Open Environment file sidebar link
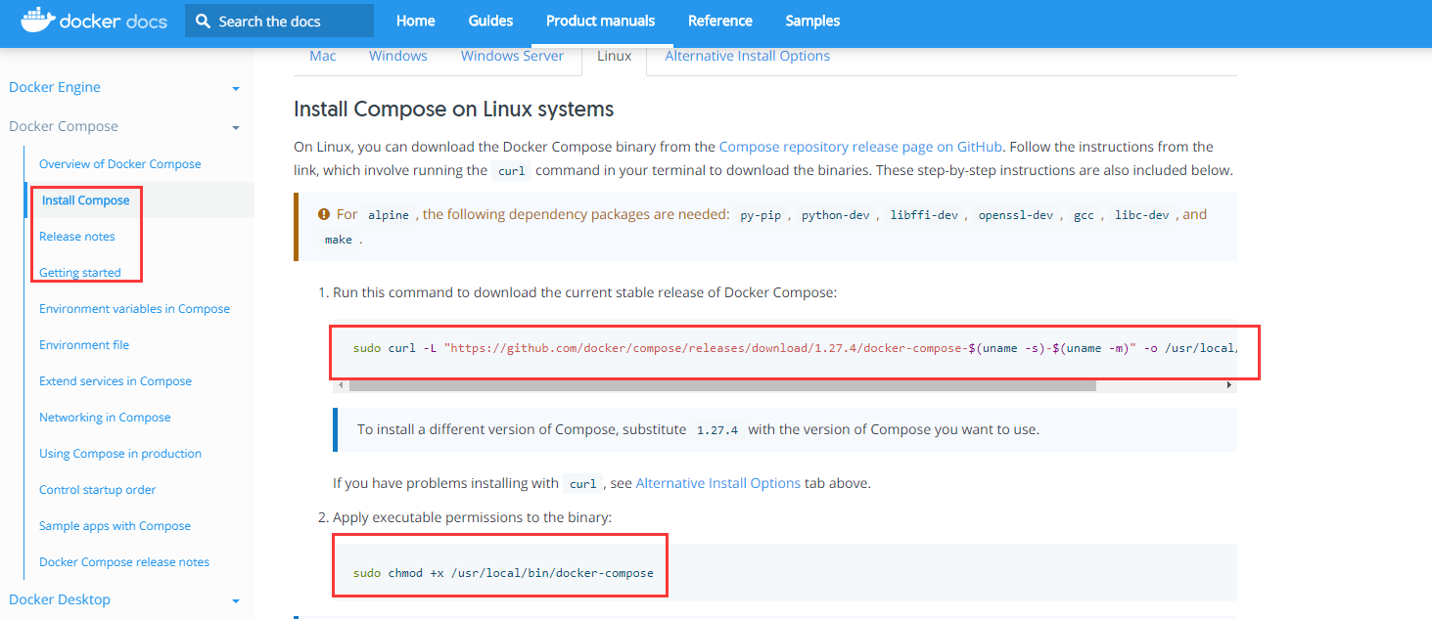 pos(84,345)
